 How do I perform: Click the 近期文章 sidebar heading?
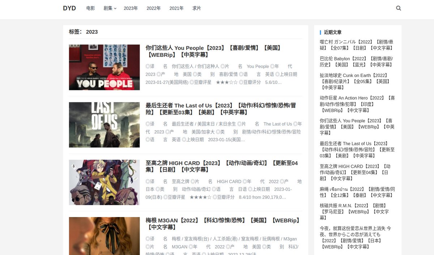pos(333,32)
